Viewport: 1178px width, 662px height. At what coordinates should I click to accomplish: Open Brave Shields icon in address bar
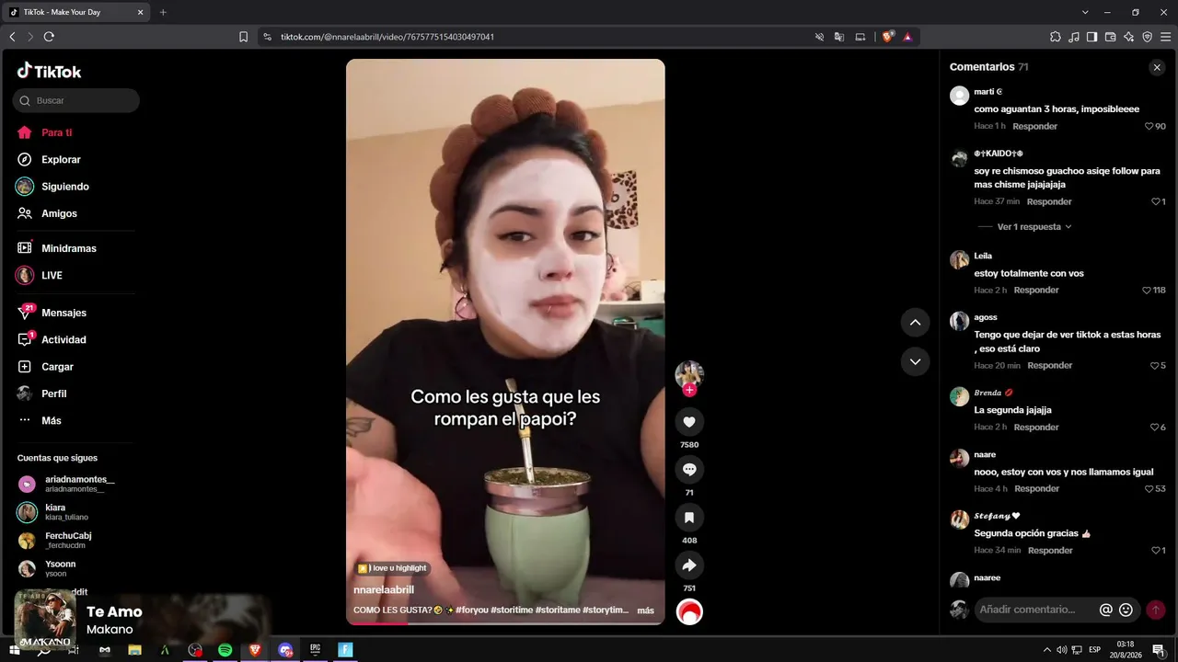tap(887, 37)
